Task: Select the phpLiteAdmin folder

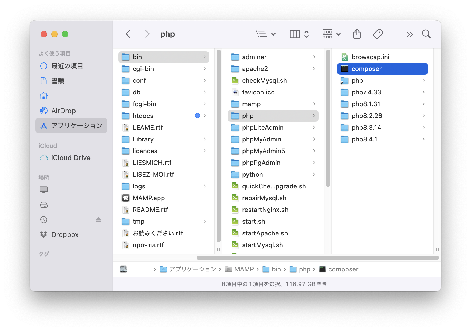Action: pos(273,127)
